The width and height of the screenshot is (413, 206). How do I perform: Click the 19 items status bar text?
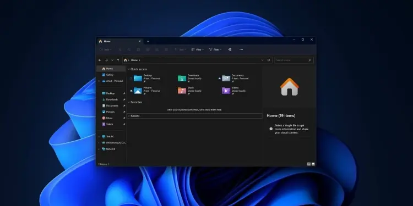point(103,164)
